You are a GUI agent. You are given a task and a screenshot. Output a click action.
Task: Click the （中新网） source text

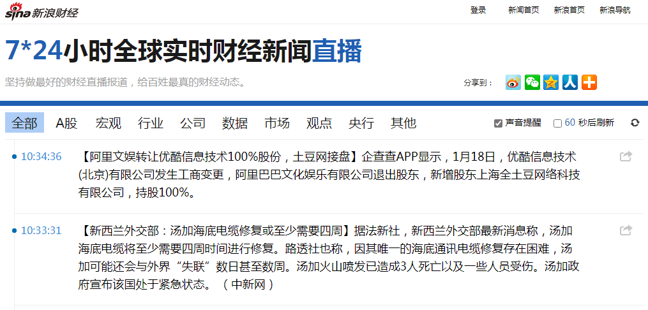pos(248,285)
